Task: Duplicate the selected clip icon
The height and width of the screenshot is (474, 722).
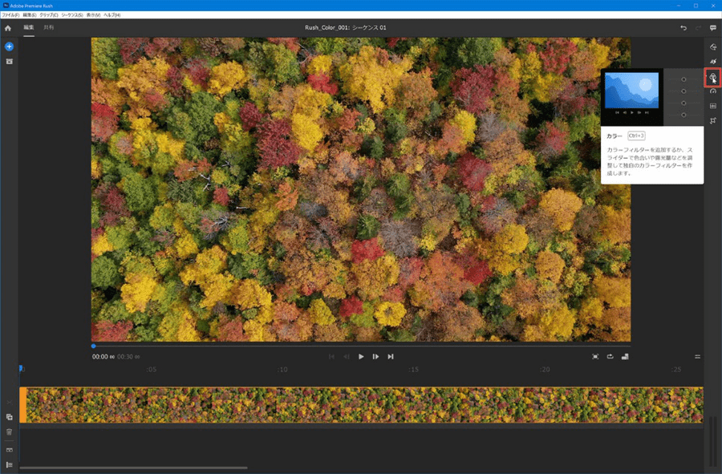Action: (x=9, y=417)
